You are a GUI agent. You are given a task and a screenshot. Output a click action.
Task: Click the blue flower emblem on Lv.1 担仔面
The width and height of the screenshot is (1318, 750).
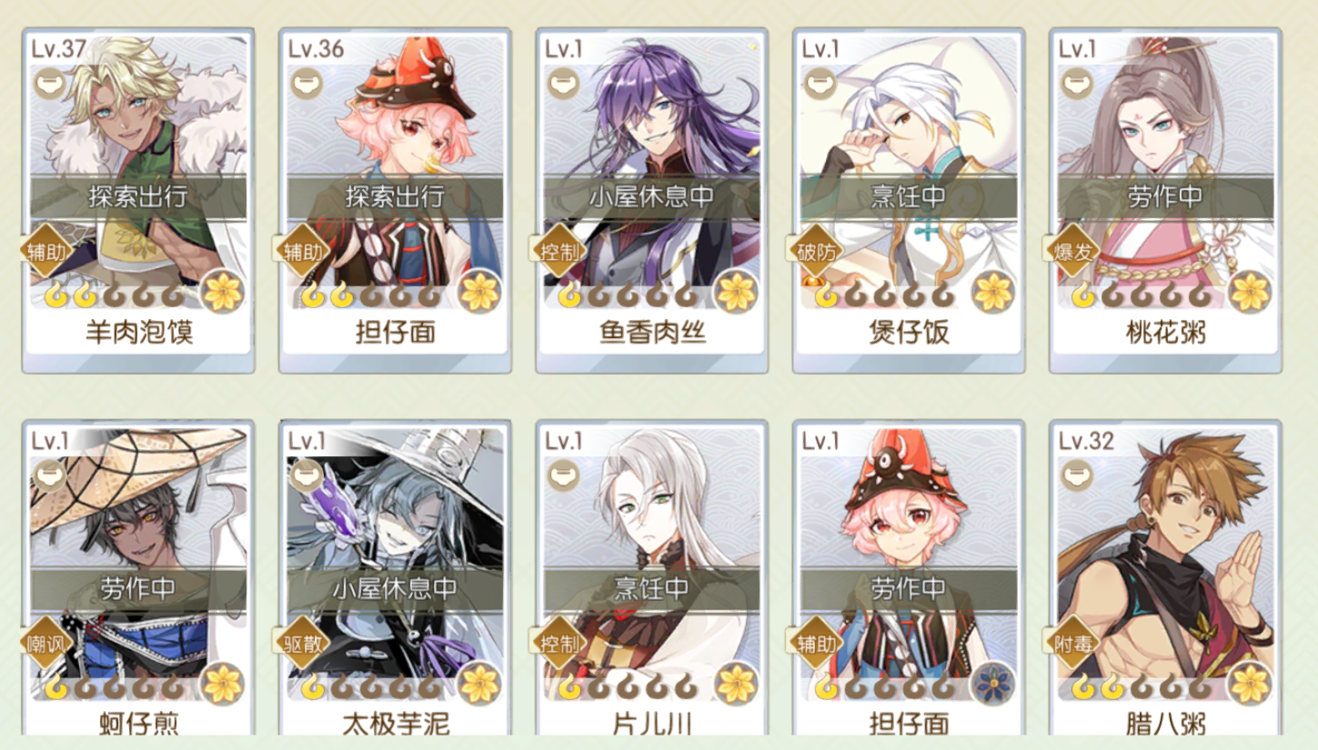click(993, 685)
